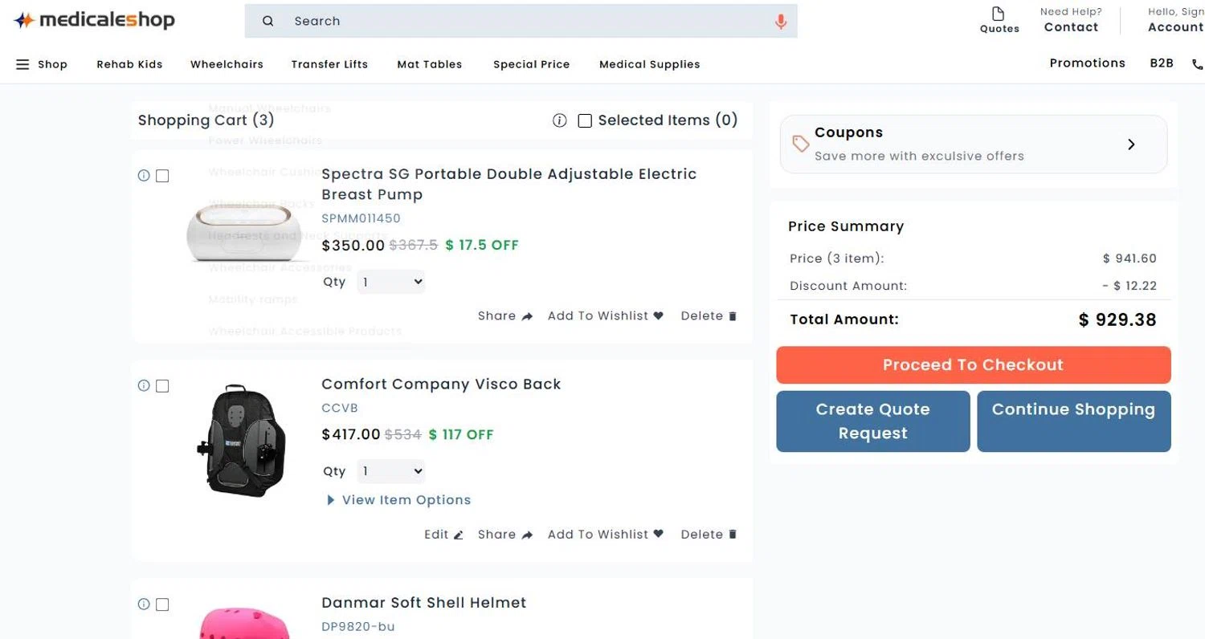The image size is (1205, 639).
Task: Open the B2B link
Action: [1162, 63]
